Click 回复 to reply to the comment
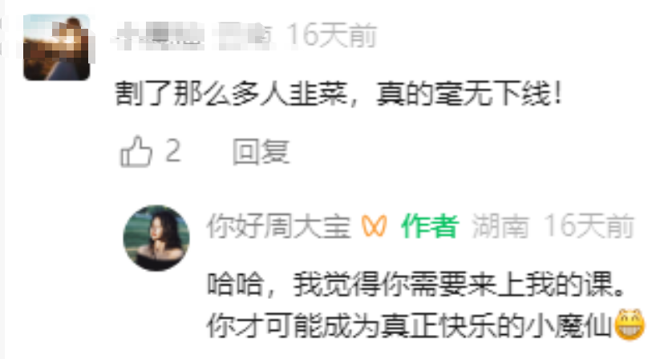Viewport: 652px width, 359px height. click(x=261, y=152)
